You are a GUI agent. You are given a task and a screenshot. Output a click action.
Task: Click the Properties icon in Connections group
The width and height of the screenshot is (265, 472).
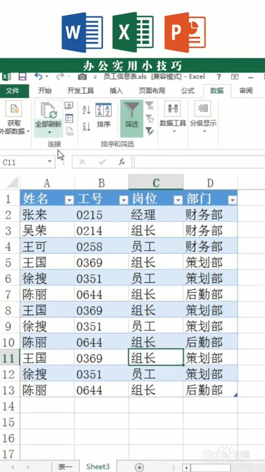[x=69, y=118]
